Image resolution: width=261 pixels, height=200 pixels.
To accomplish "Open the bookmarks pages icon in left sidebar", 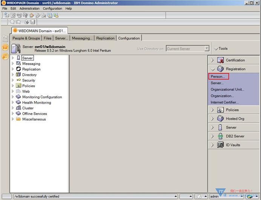I will coord(5,38).
